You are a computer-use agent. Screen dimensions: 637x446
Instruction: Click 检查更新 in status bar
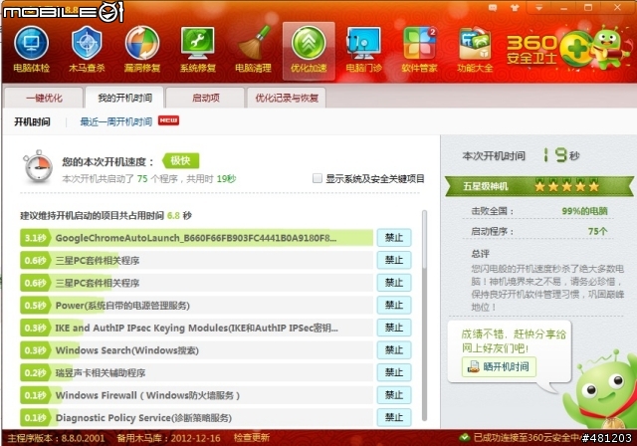click(252, 437)
